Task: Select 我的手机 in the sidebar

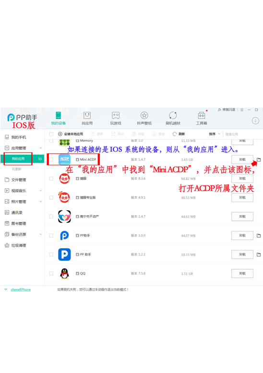Action: pyautogui.click(x=16, y=137)
